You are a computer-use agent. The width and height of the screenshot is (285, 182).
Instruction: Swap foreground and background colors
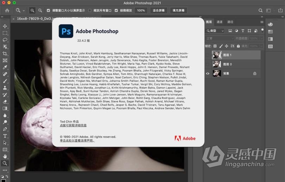coord(7,176)
